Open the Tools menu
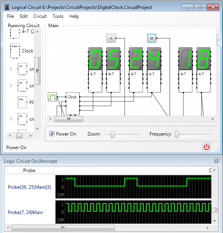This screenshot has width=223, height=233. pyautogui.click(x=58, y=16)
